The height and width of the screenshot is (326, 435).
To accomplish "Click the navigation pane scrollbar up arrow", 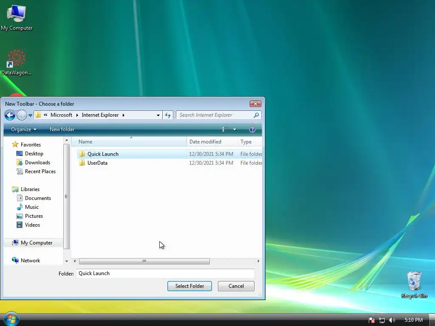I will (x=67, y=141).
